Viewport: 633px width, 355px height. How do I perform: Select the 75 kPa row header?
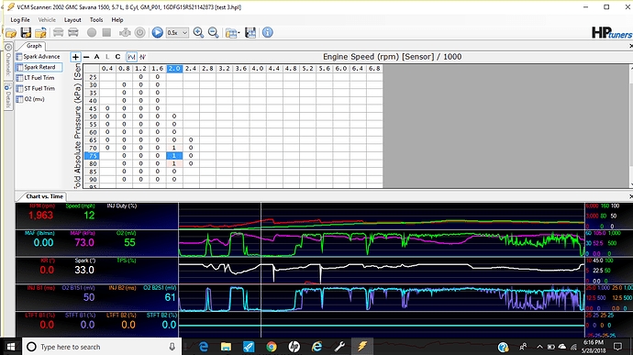point(93,156)
